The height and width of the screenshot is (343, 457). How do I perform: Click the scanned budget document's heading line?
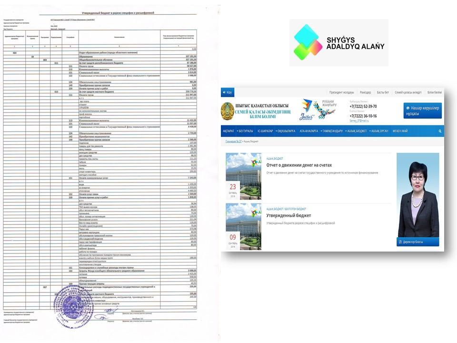[x=118, y=13]
